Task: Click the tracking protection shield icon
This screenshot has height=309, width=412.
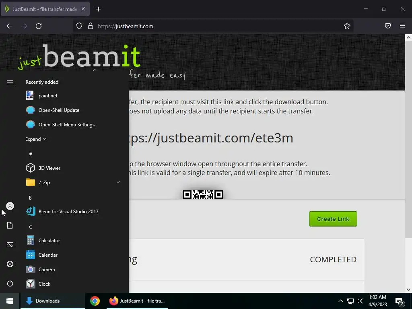Action: 79,26
